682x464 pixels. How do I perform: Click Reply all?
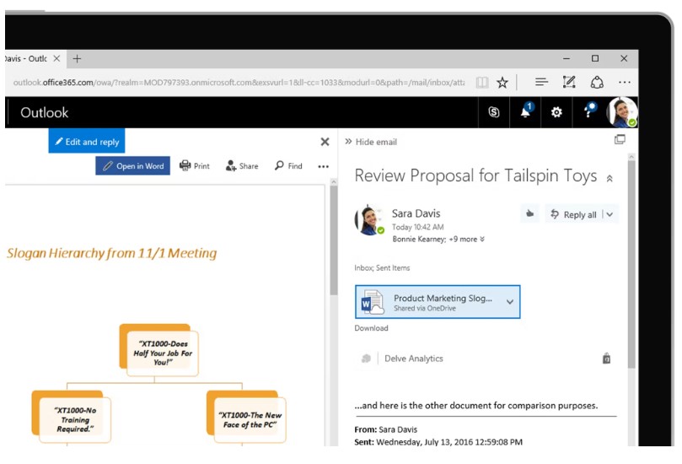pos(574,214)
